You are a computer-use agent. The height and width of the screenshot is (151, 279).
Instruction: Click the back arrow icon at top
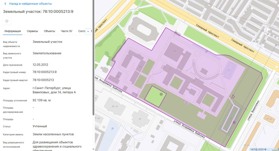(x=5, y=4)
